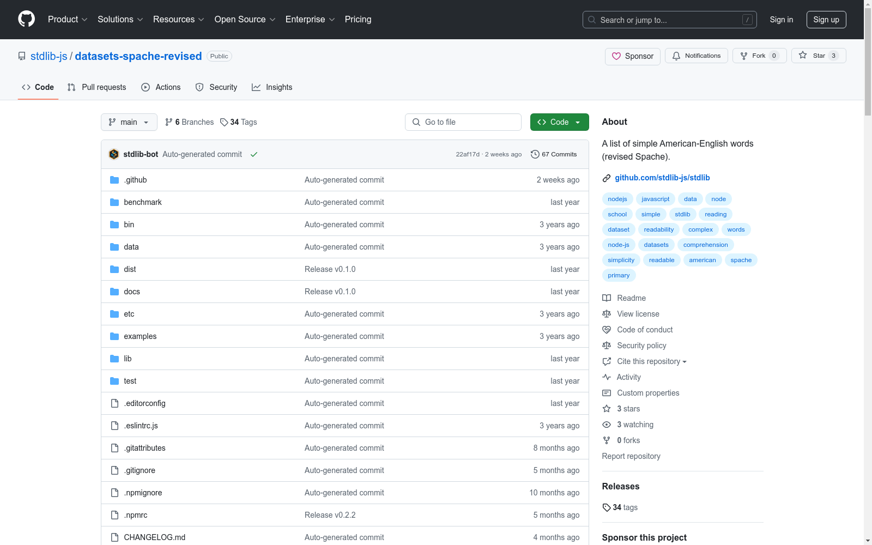Click the branch icon beside 6 Branches

pos(169,122)
